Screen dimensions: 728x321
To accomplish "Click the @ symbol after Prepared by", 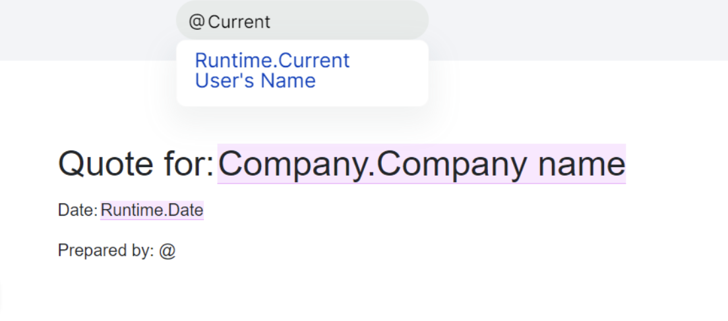I will coord(167,251).
